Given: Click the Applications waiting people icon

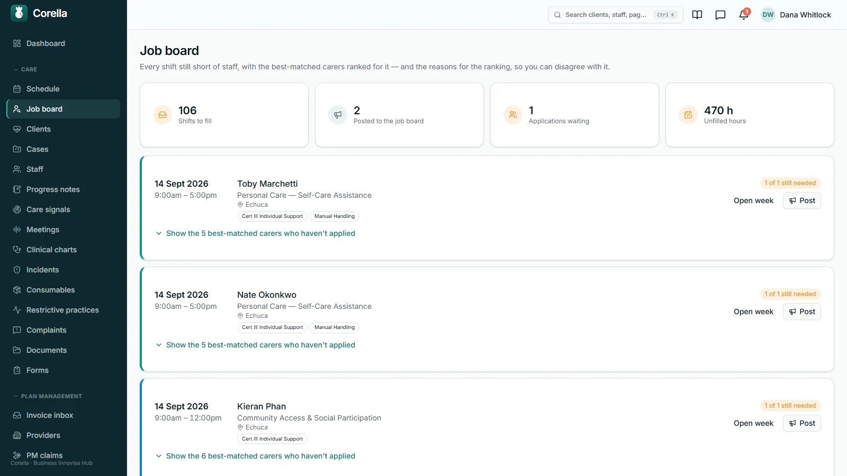Looking at the screenshot, I should tap(513, 115).
